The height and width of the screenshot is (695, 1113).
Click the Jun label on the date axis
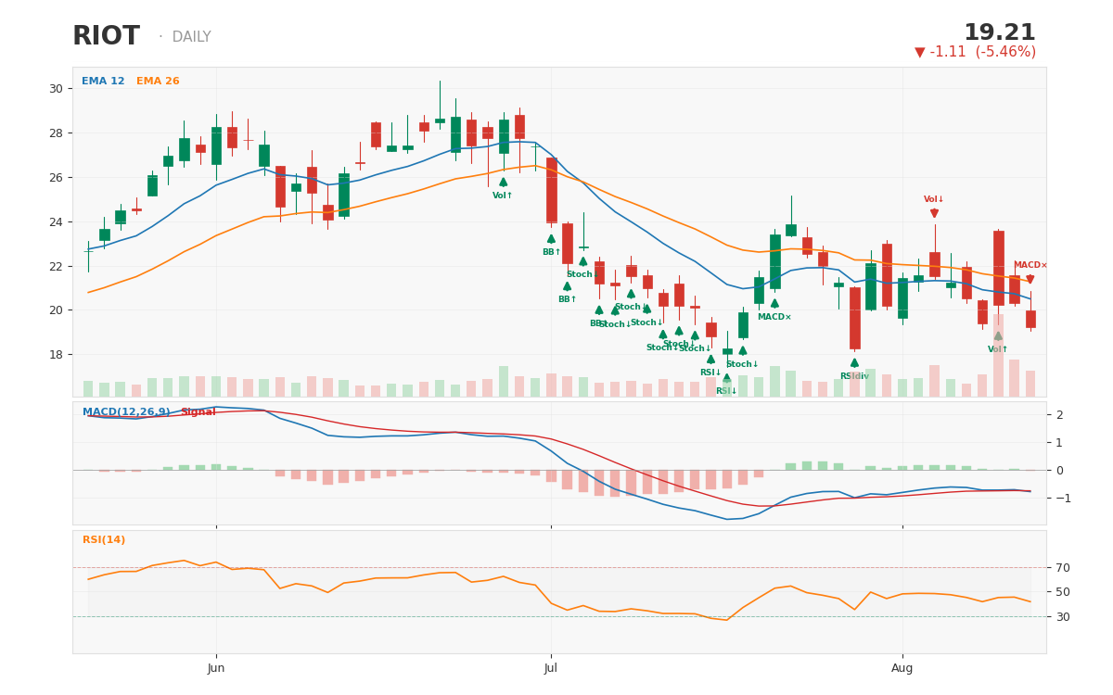click(x=216, y=668)
